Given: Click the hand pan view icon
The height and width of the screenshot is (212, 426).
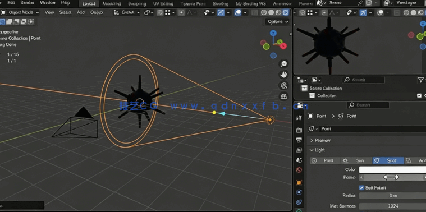Looking at the screenshot, I should [283, 75].
